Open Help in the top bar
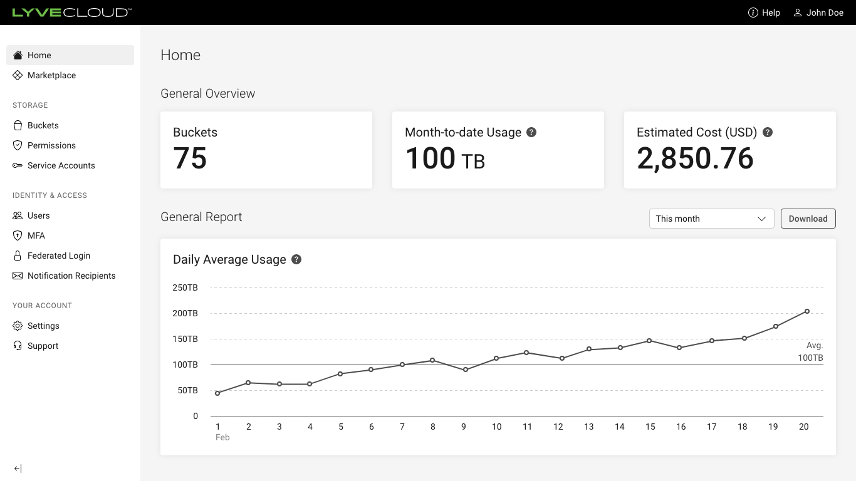This screenshot has height=481, width=856. pyautogui.click(x=764, y=13)
